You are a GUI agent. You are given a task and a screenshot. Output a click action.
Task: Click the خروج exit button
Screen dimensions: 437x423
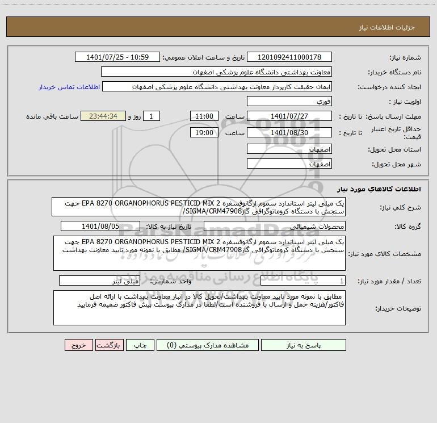pyautogui.click(x=78, y=345)
